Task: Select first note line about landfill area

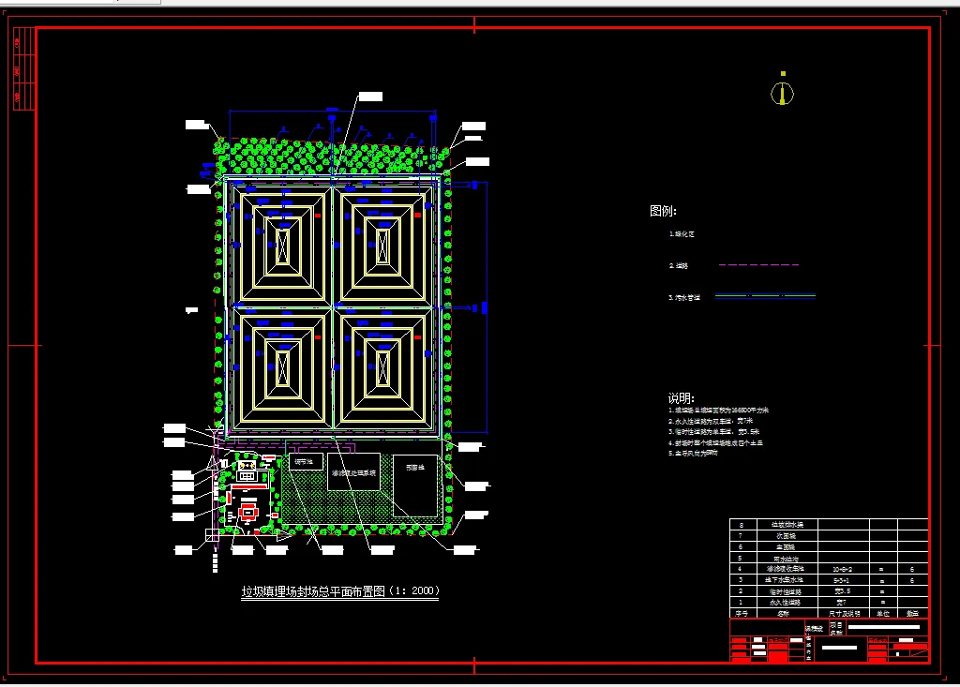Action: click(718, 411)
